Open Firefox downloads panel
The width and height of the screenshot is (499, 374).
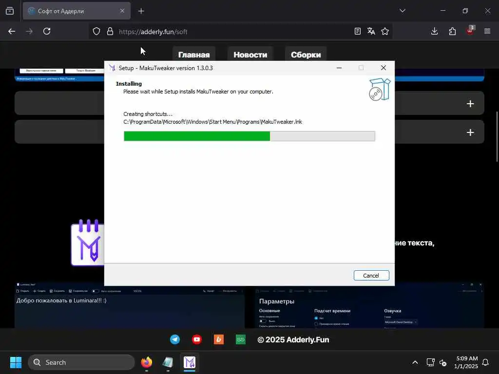(434, 31)
